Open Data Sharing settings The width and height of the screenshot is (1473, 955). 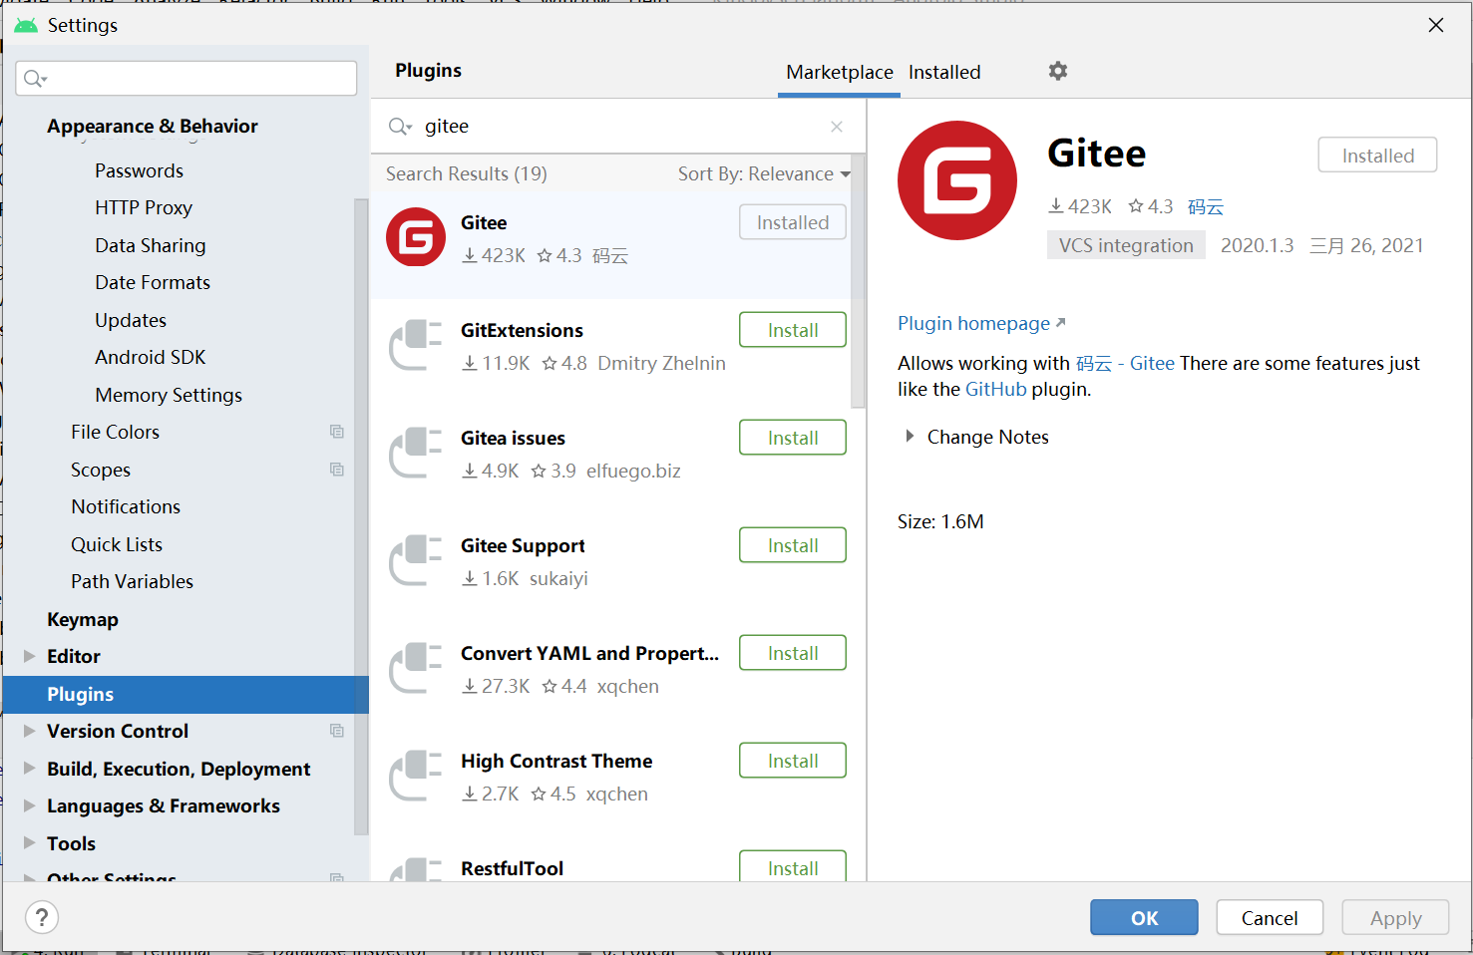tap(151, 245)
